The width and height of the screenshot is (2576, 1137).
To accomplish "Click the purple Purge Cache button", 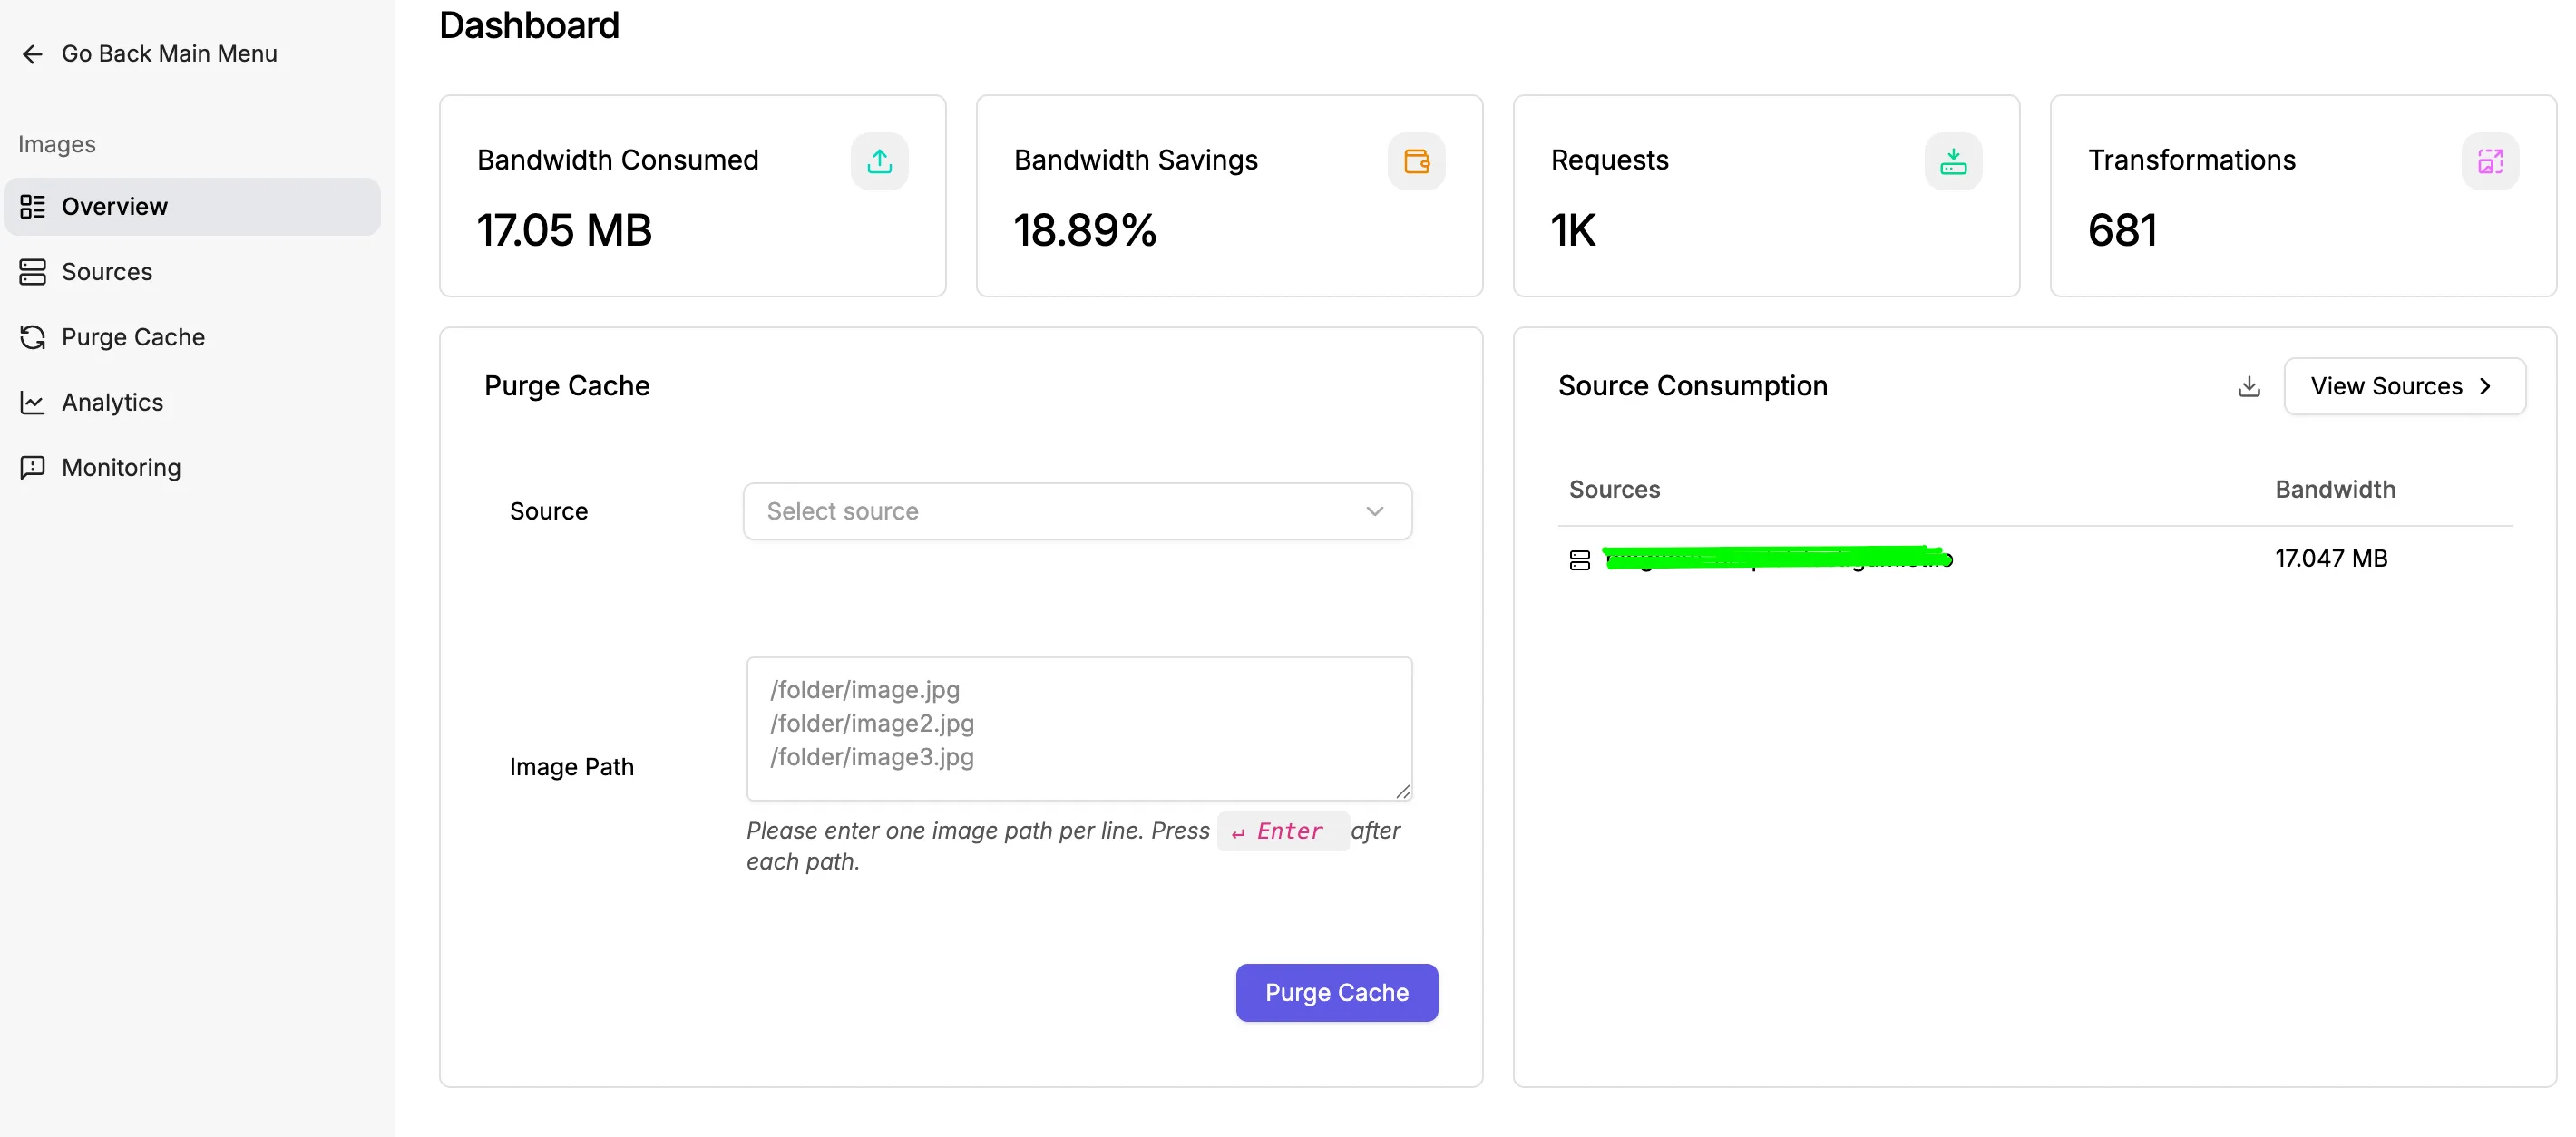I will point(1336,992).
